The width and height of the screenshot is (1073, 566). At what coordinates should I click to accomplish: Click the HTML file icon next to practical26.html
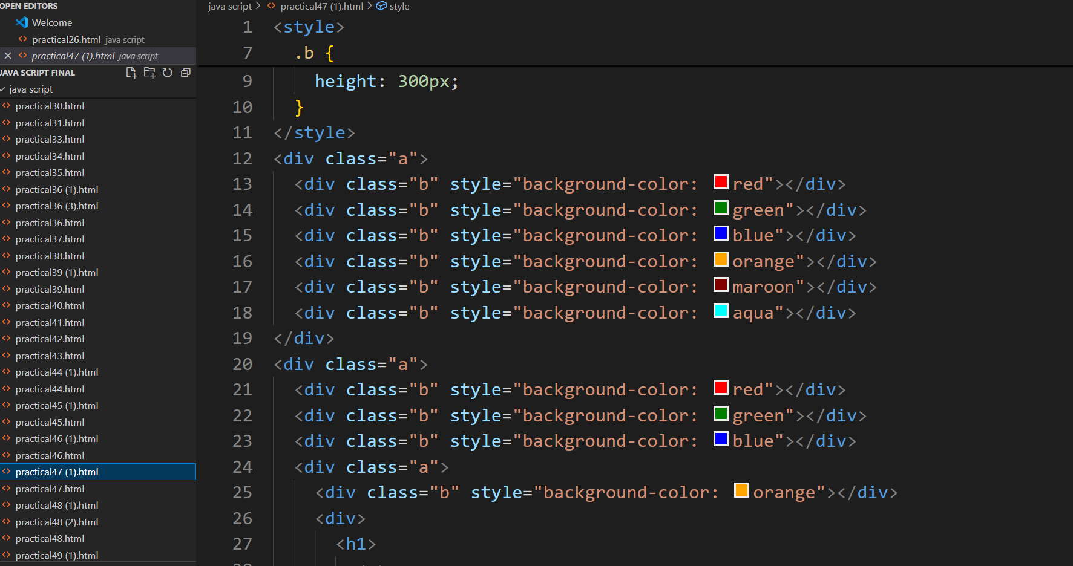[23, 39]
